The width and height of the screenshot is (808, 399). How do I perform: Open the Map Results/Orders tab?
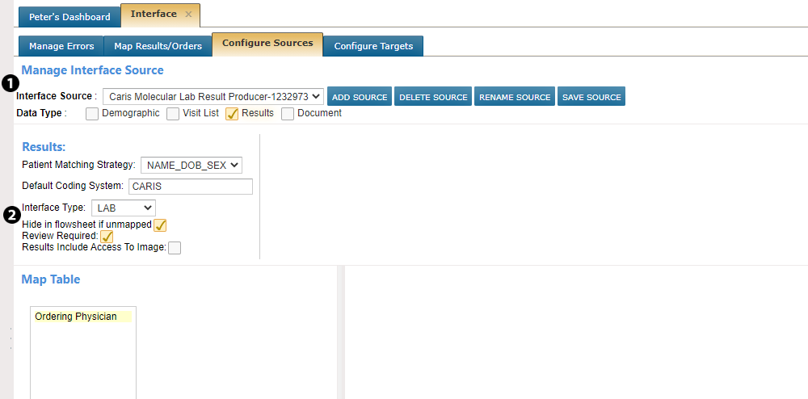click(158, 46)
